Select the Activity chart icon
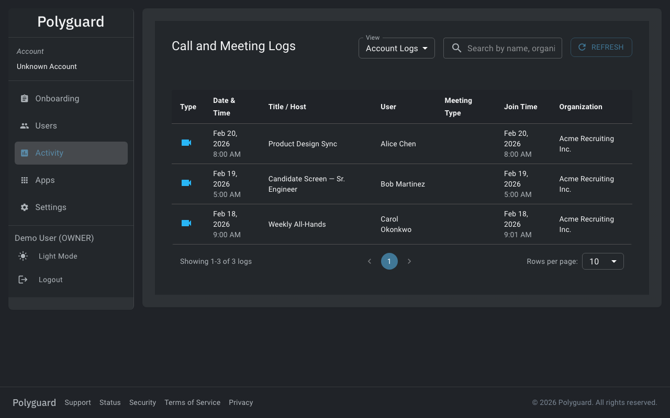Image resolution: width=670 pixels, height=418 pixels. coord(24,153)
